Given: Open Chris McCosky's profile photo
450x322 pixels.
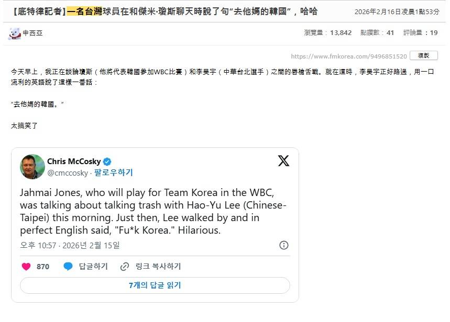Looking at the screenshot, I should pyautogui.click(x=32, y=167).
